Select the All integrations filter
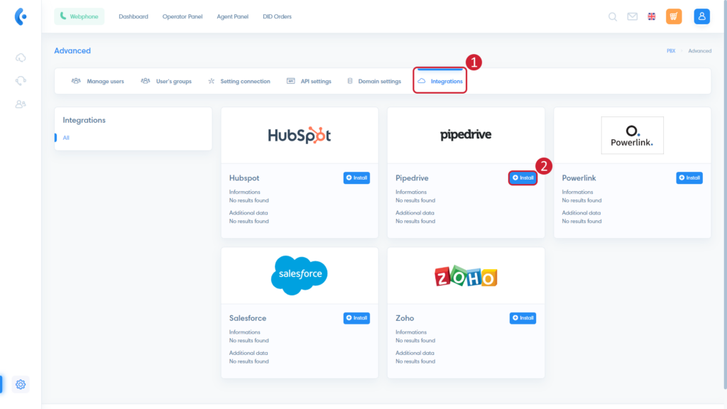 (x=66, y=138)
